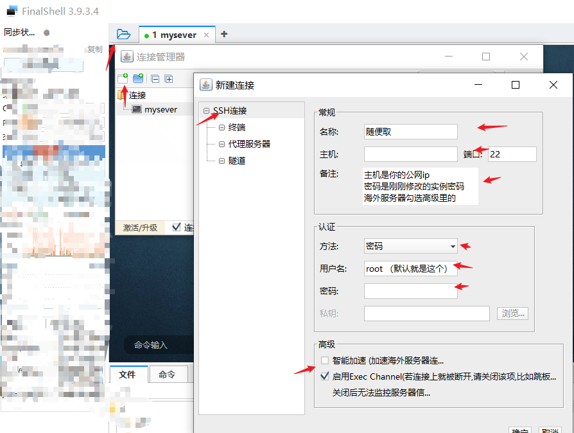Click the 激活/升级 button
574x433 pixels.
(140, 227)
